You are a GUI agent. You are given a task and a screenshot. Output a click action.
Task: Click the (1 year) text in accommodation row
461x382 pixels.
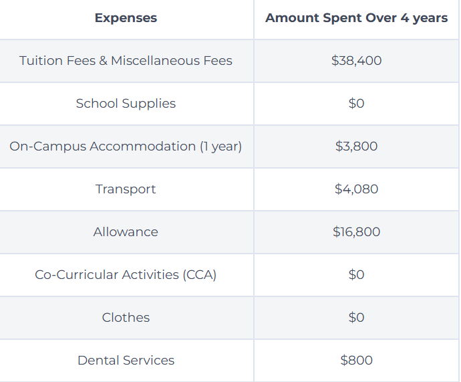tap(220, 147)
